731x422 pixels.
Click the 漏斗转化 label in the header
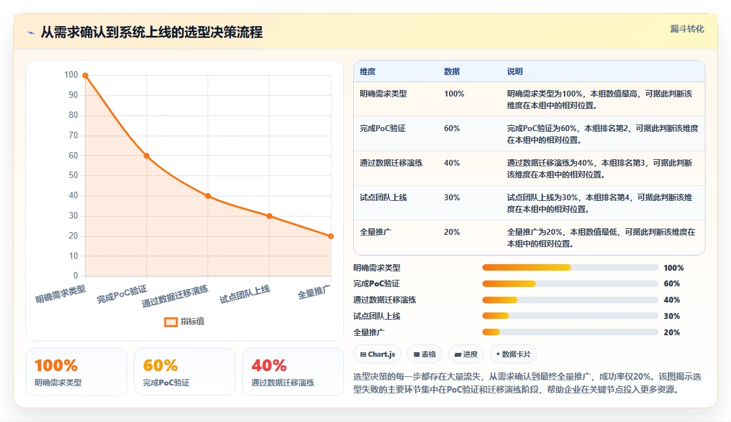click(687, 29)
